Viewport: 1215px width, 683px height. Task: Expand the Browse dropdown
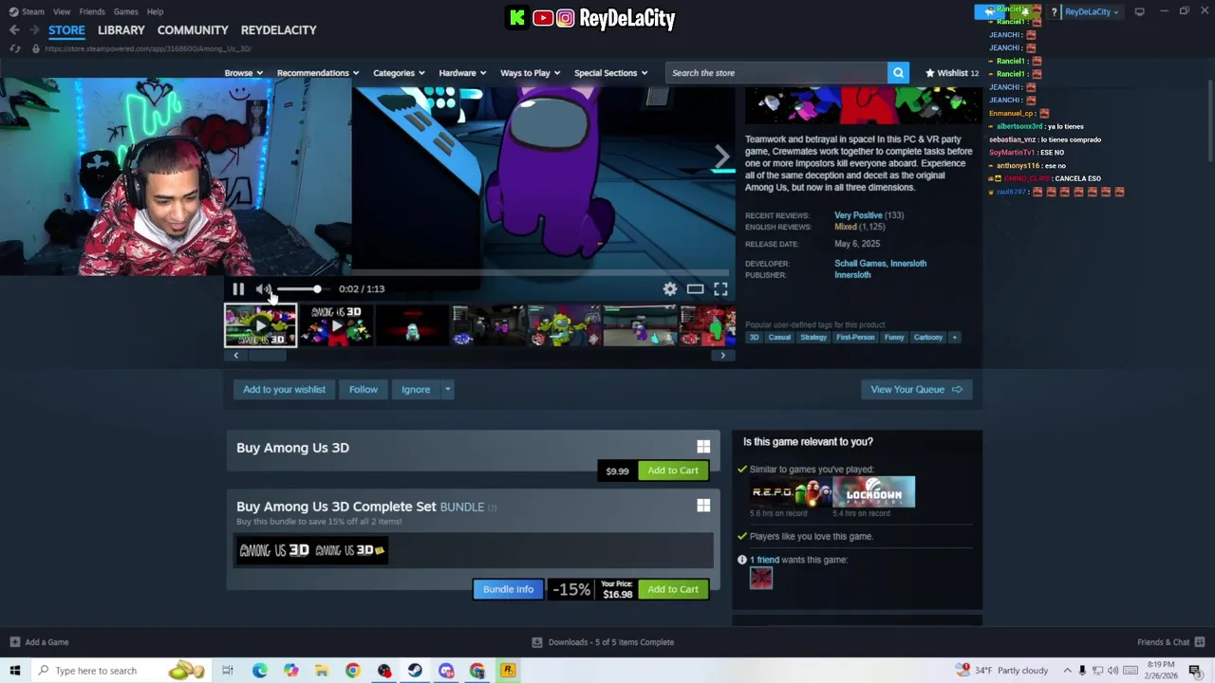pyautogui.click(x=242, y=73)
